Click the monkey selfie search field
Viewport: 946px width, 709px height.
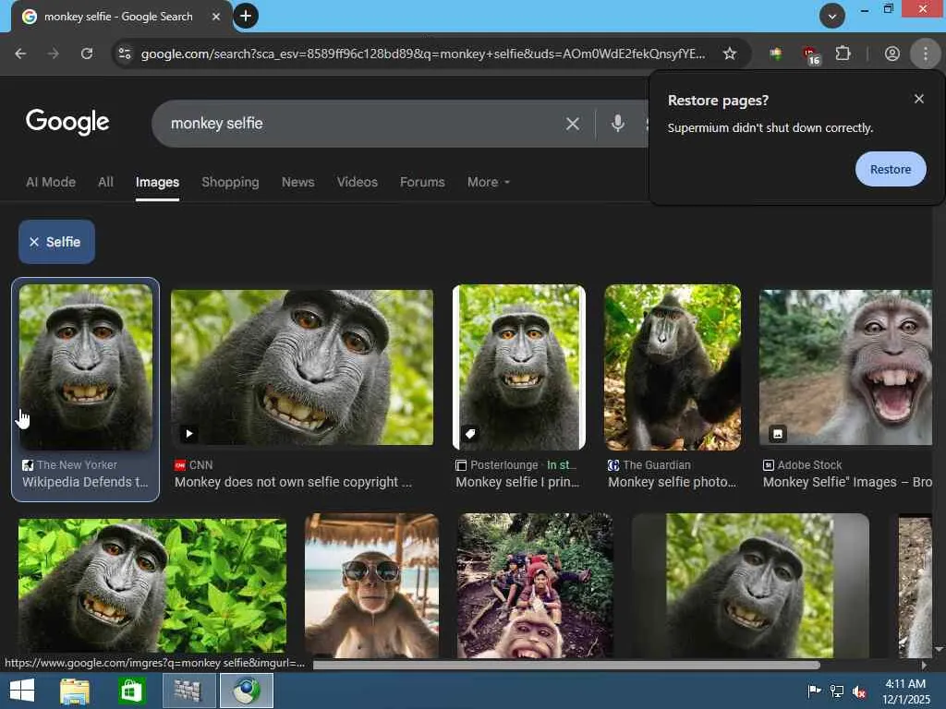coord(362,124)
